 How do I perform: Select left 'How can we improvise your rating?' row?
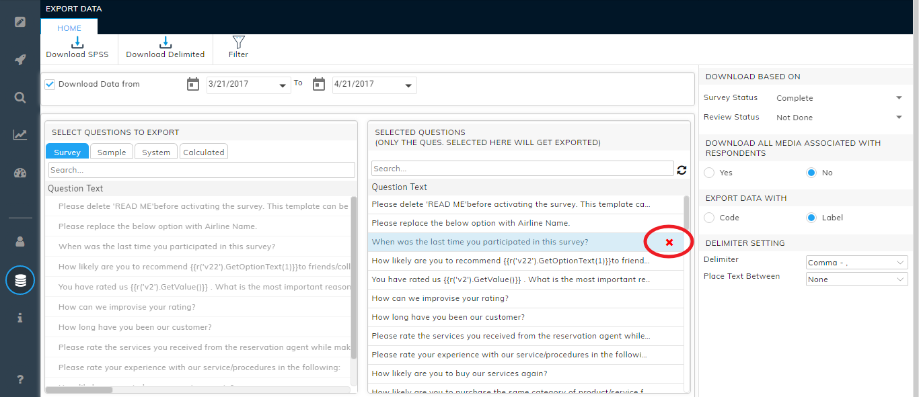coord(198,307)
